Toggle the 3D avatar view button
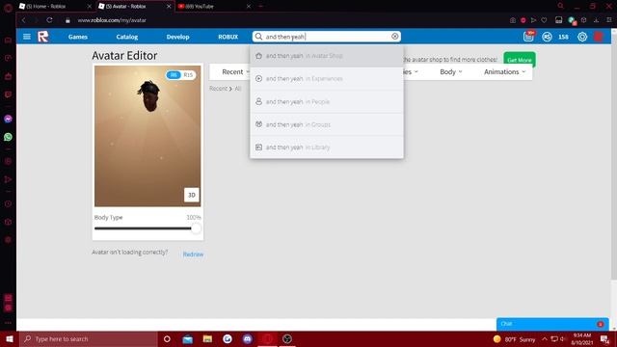 click(192, 195)
